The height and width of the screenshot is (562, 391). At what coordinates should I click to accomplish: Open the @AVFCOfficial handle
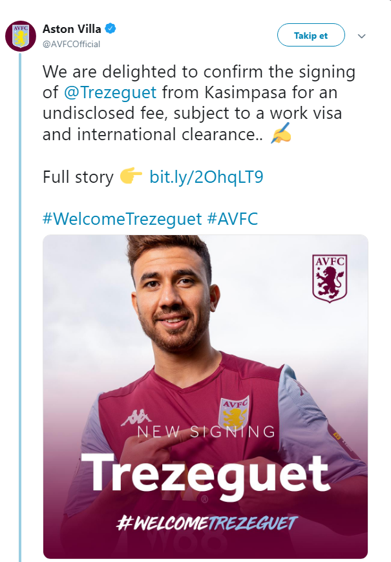tap(71, 44)
